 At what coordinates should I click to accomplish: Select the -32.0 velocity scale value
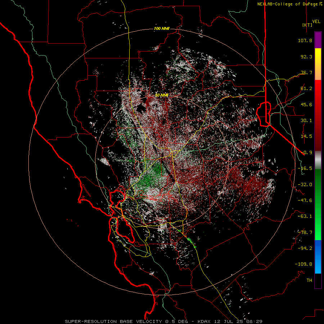pyautogui.click(x=305, y=185)
